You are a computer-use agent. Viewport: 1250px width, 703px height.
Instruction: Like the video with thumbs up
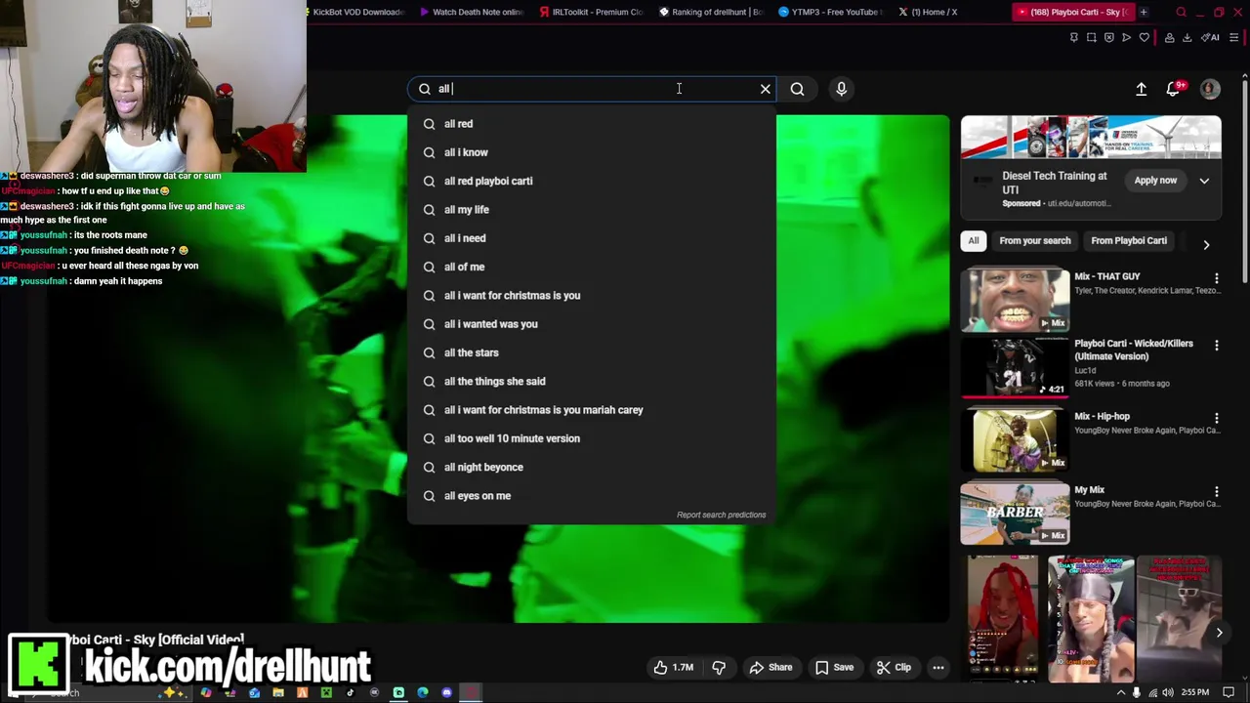(x=674, y=667)
